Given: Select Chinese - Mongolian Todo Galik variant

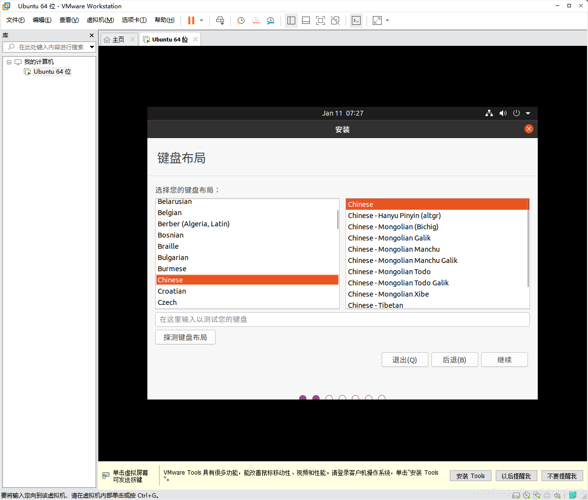Looking at the screenshot, I should [x=437, y=283].
